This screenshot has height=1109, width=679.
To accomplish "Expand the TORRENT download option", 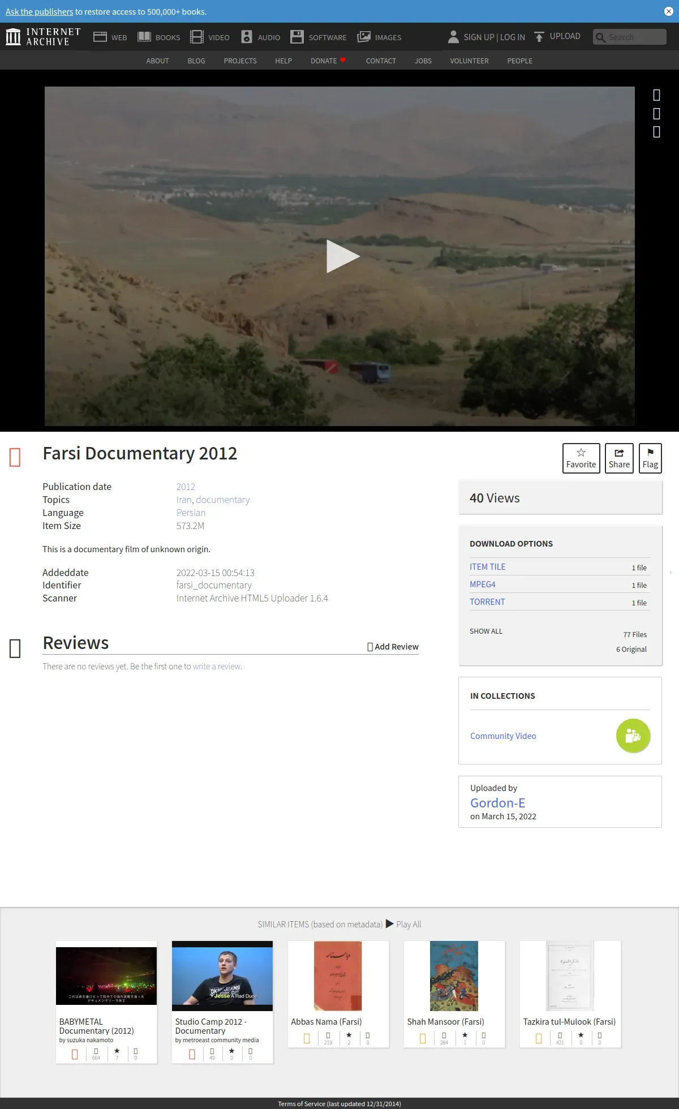I will point(487,602).
